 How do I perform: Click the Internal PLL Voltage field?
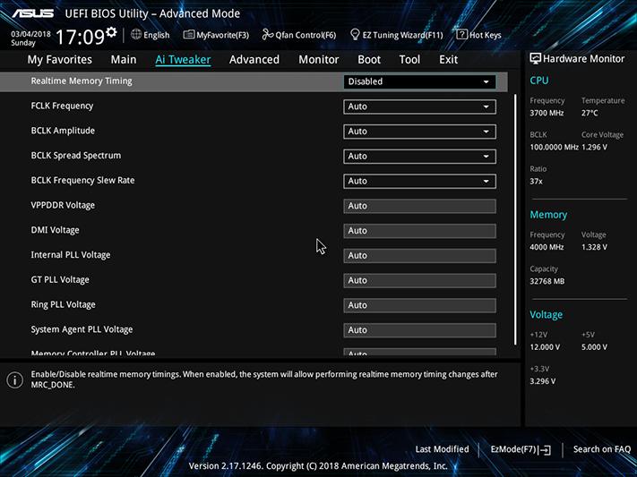419,256
